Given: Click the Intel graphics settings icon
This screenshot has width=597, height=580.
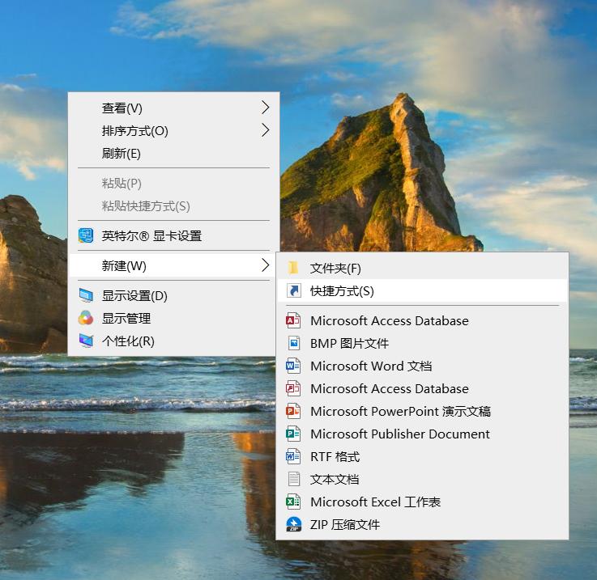Looking at the screenshot, I should [x=86, y=235].
